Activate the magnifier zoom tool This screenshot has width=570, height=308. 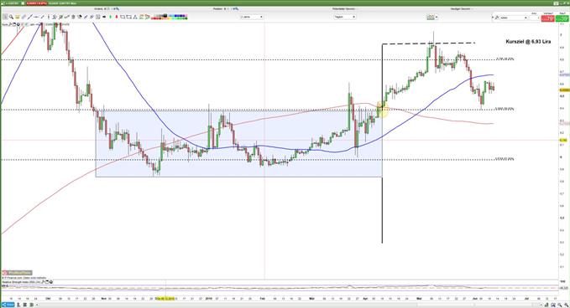(x=11, y=17)
